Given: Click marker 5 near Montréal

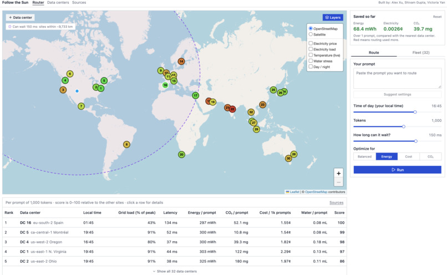Looking at the screenshot, I should coord(104,80).
